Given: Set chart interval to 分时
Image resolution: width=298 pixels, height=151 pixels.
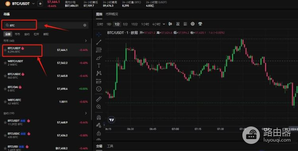Looking at the screenshot, I should (x=100, y=24).
